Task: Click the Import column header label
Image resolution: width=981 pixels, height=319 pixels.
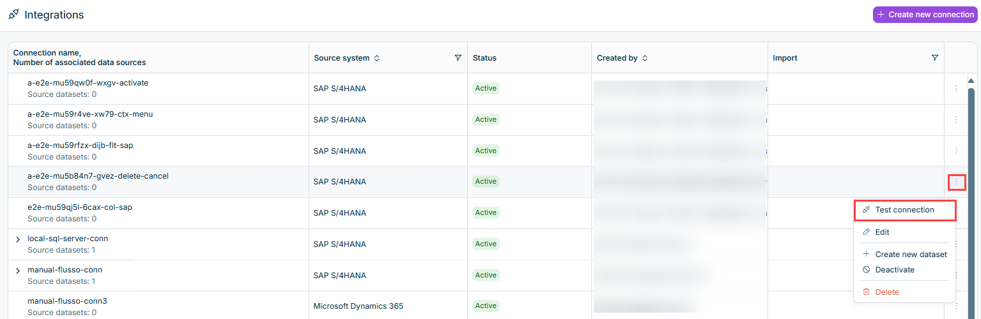Action: click(x=785, y=58)
